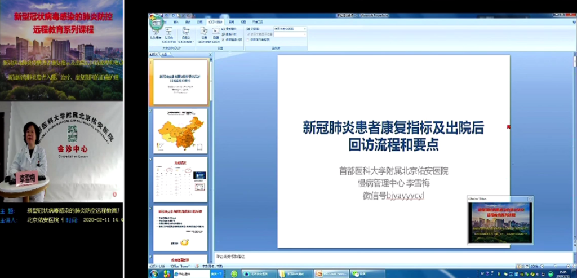577x278 pixels.
Task: Switch to the 大纲 (Outline) pane tab
Action: pyautogui.click(x=165, y=55)
